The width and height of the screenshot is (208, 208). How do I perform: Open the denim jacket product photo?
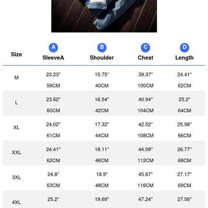[x=104, y=16]
